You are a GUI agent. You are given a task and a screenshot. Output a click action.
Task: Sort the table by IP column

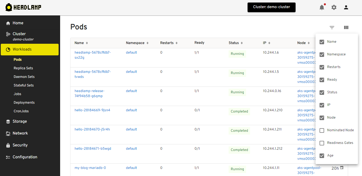(270, 43)
